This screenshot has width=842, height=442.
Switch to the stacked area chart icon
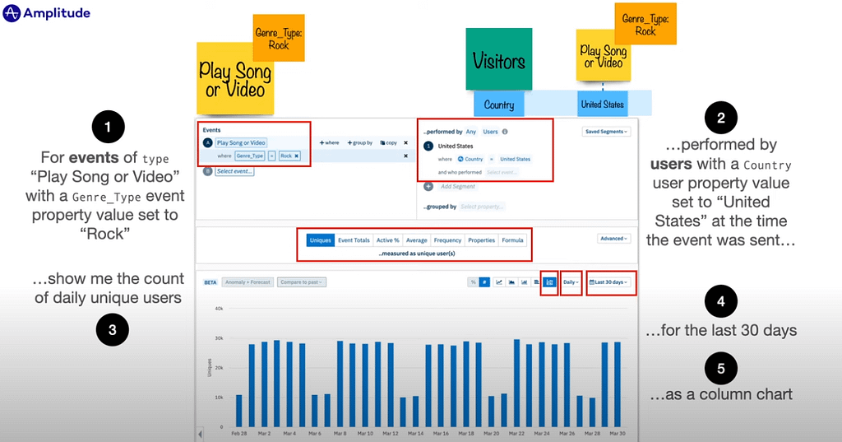click(512, 282)
